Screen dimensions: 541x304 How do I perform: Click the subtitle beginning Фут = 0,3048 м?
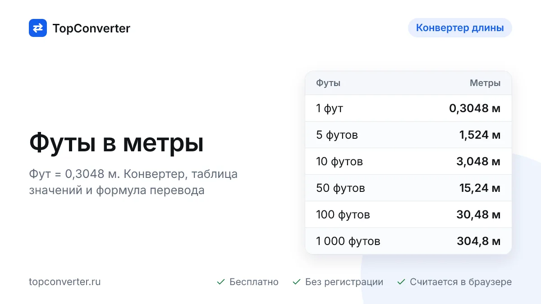pos(133,182)
